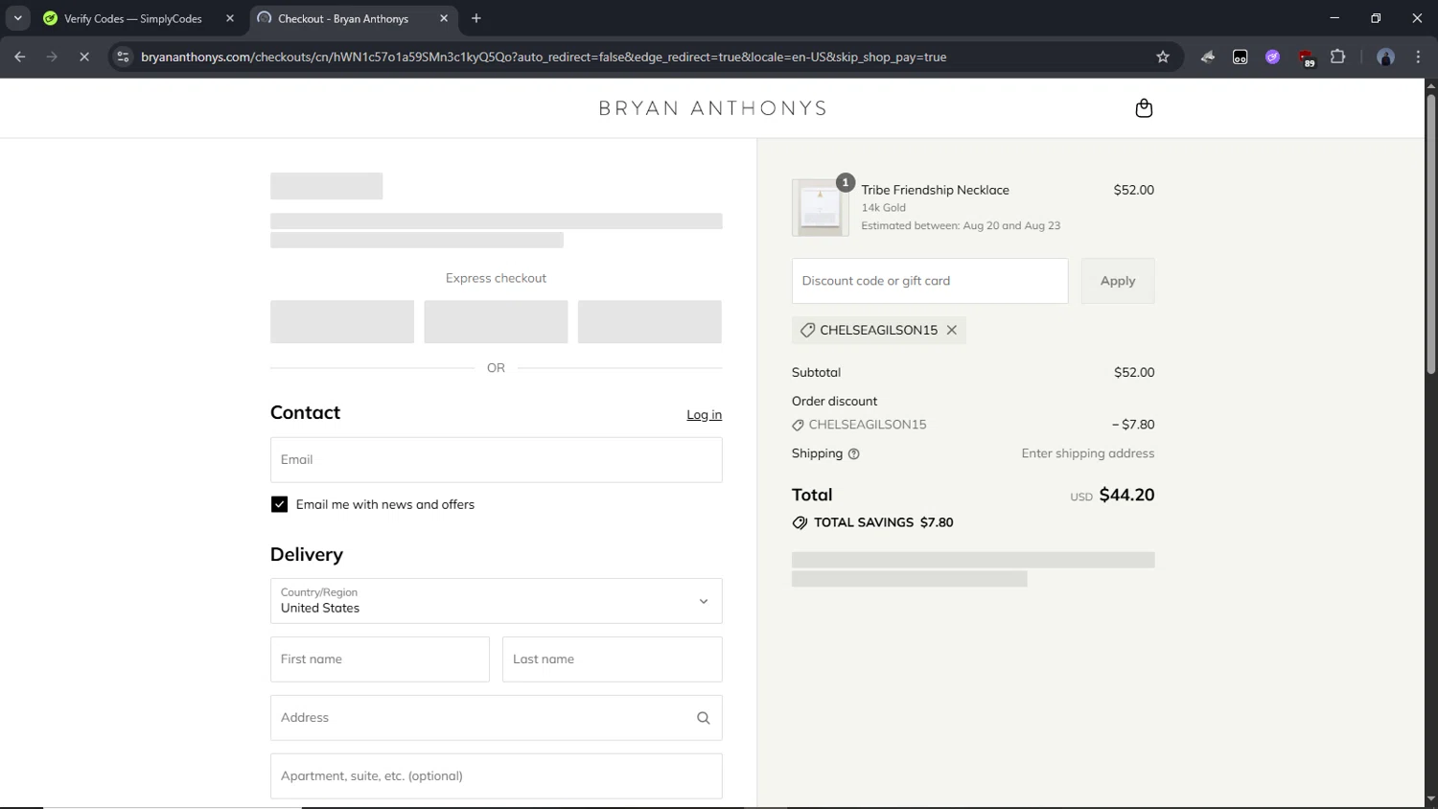The height and width of the screenshot is (809, 1438).
Task: Click the TOTAL SAVINGS $7.80 text
Action: coord(884,522)
